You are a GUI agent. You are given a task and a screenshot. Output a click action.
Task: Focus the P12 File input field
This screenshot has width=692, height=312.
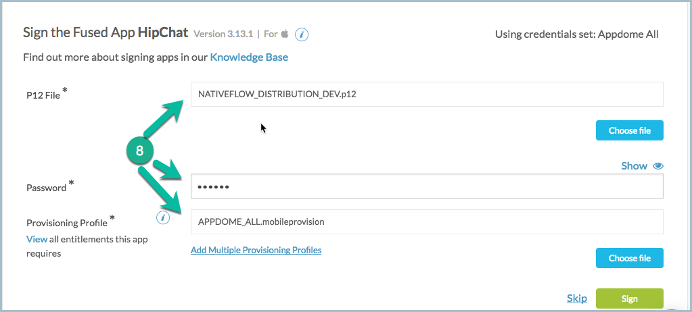(427, 94)
